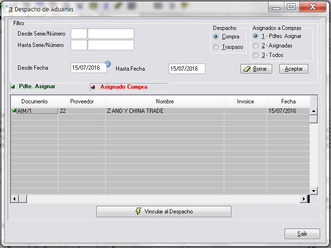Screen dimensions: 331x248
Task: Focus the Desde Serie field
Action: pos(79,34)
